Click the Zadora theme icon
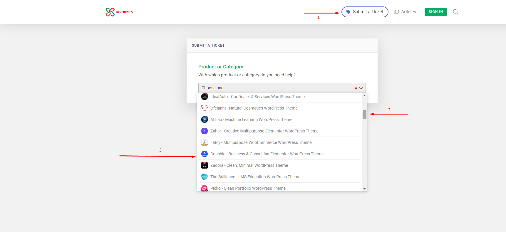The height and width of the screenshot is (232, 506). pyautogui.click(x=205, y=165)
